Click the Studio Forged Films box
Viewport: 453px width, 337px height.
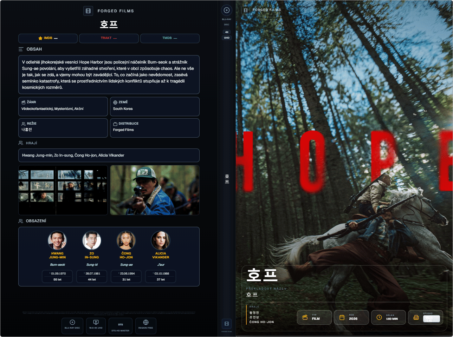426,317
